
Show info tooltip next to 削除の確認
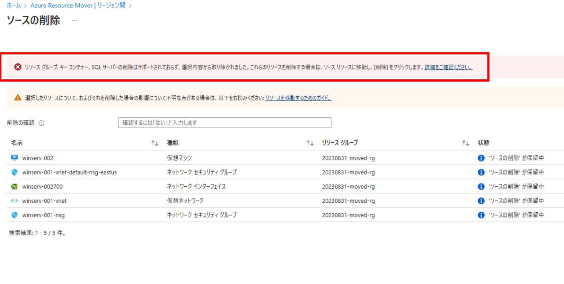click(41, 123)
